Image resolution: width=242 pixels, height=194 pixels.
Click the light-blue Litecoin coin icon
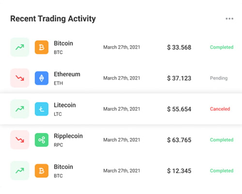(42, 109)
